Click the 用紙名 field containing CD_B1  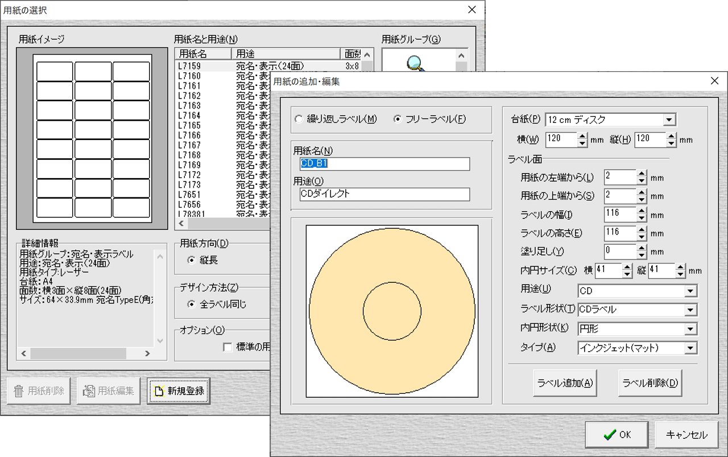click(384, 164)
